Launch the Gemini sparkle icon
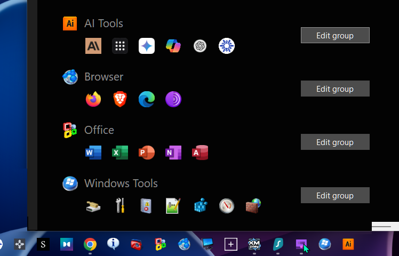 pos(147,46)
